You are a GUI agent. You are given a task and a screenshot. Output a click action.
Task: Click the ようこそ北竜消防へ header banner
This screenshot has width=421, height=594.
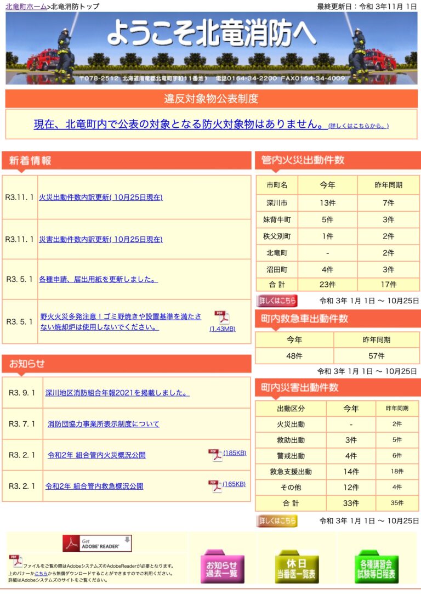click(211, 48)
